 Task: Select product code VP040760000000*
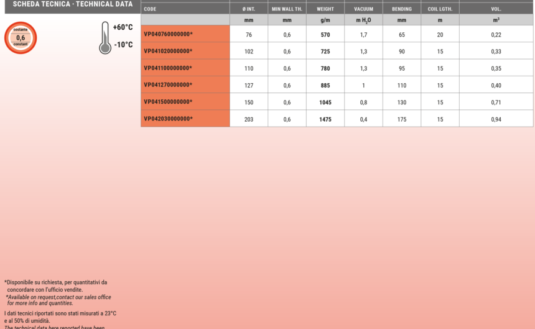coord(168,35)
